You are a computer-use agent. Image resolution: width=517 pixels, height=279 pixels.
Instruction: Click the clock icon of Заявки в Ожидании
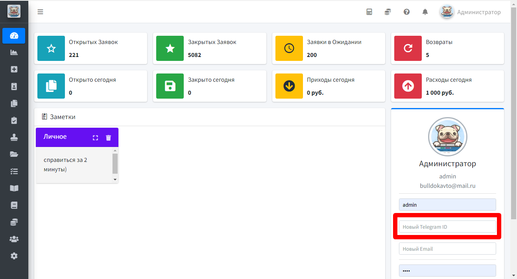click(x=289, y=48)
